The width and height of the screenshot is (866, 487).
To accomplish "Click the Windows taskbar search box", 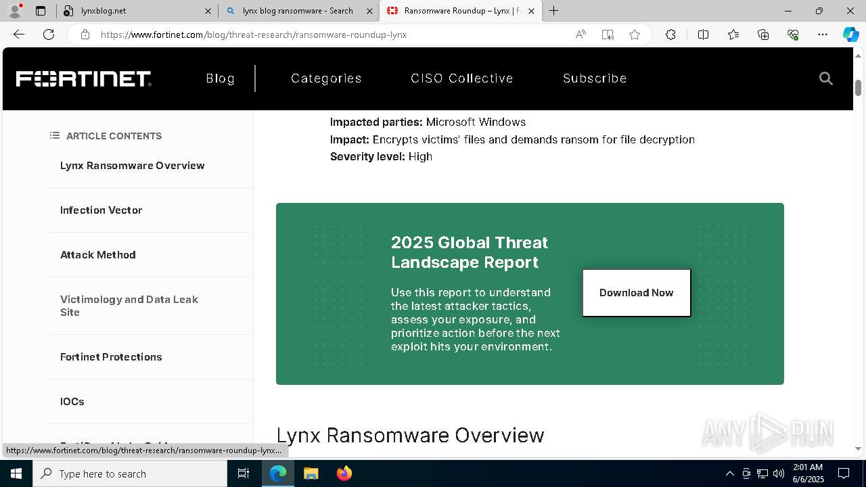I will pyautogui.click(x=130, y=473).
